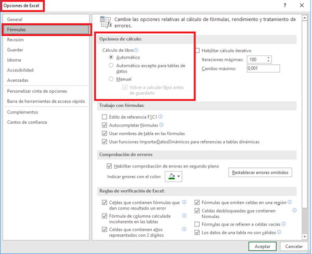Click the help question mark icon
312x254 pixels.
click(x=285, y=5)
